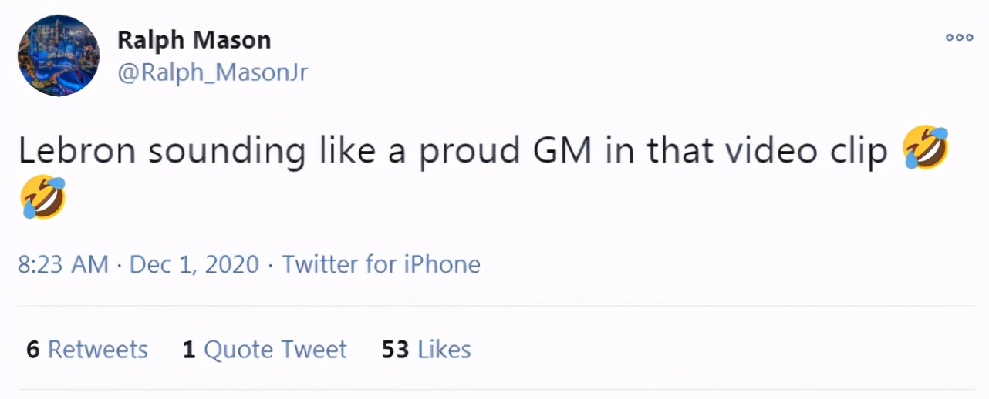
Task: Click the quote tweet count number 1
Action: (x=189, y=350)
